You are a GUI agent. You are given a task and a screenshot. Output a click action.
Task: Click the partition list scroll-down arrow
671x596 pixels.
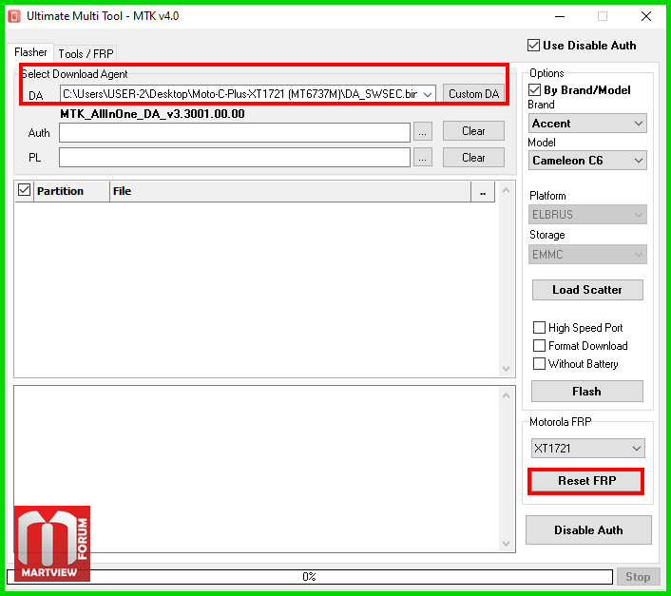pyautogui.click(x=506, y=369)
